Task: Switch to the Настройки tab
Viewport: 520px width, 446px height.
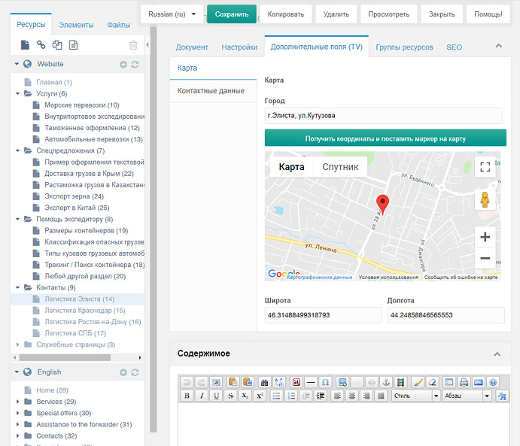Action: coord(239,47)
